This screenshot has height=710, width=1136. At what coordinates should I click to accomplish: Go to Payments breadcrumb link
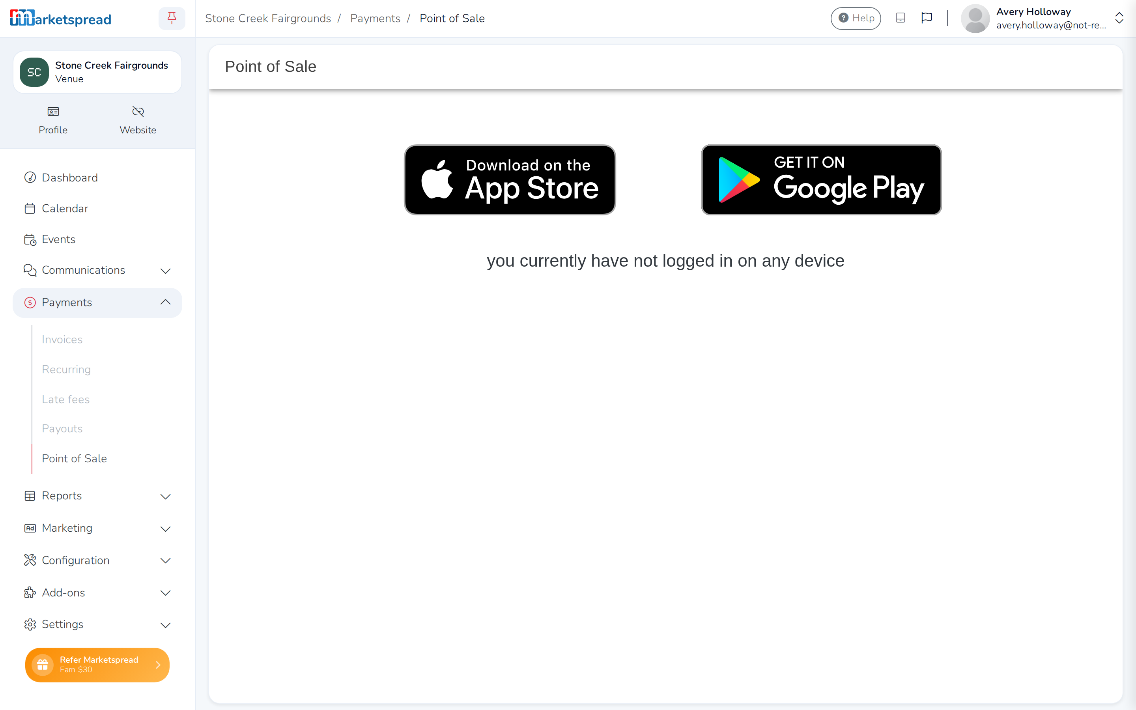pyautogui.click(x=375, y=18)
